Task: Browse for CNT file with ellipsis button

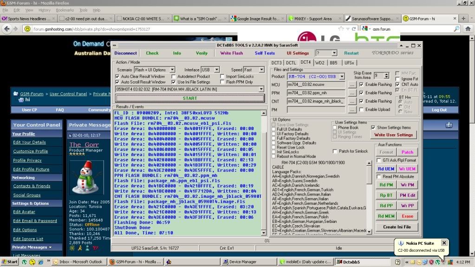Action: pos(351,101)
